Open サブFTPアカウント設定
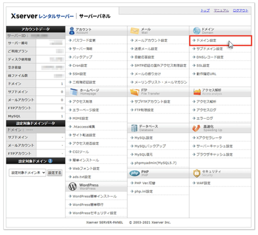Viewport: 258px width, 235px height. [152, 102]
